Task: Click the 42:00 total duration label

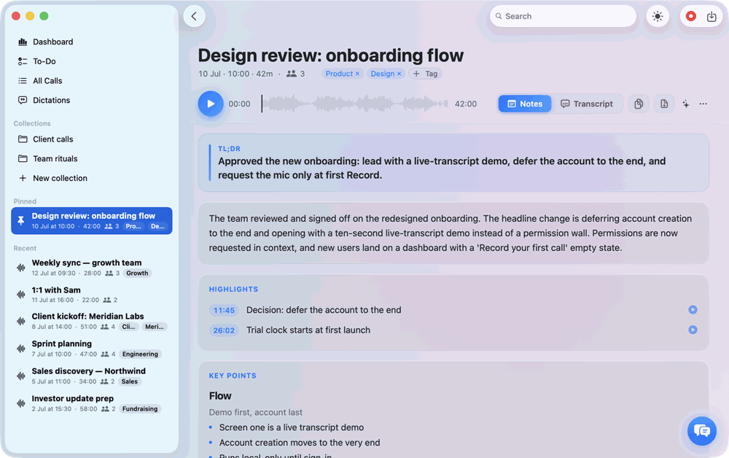Action: (x=465, y=104)
